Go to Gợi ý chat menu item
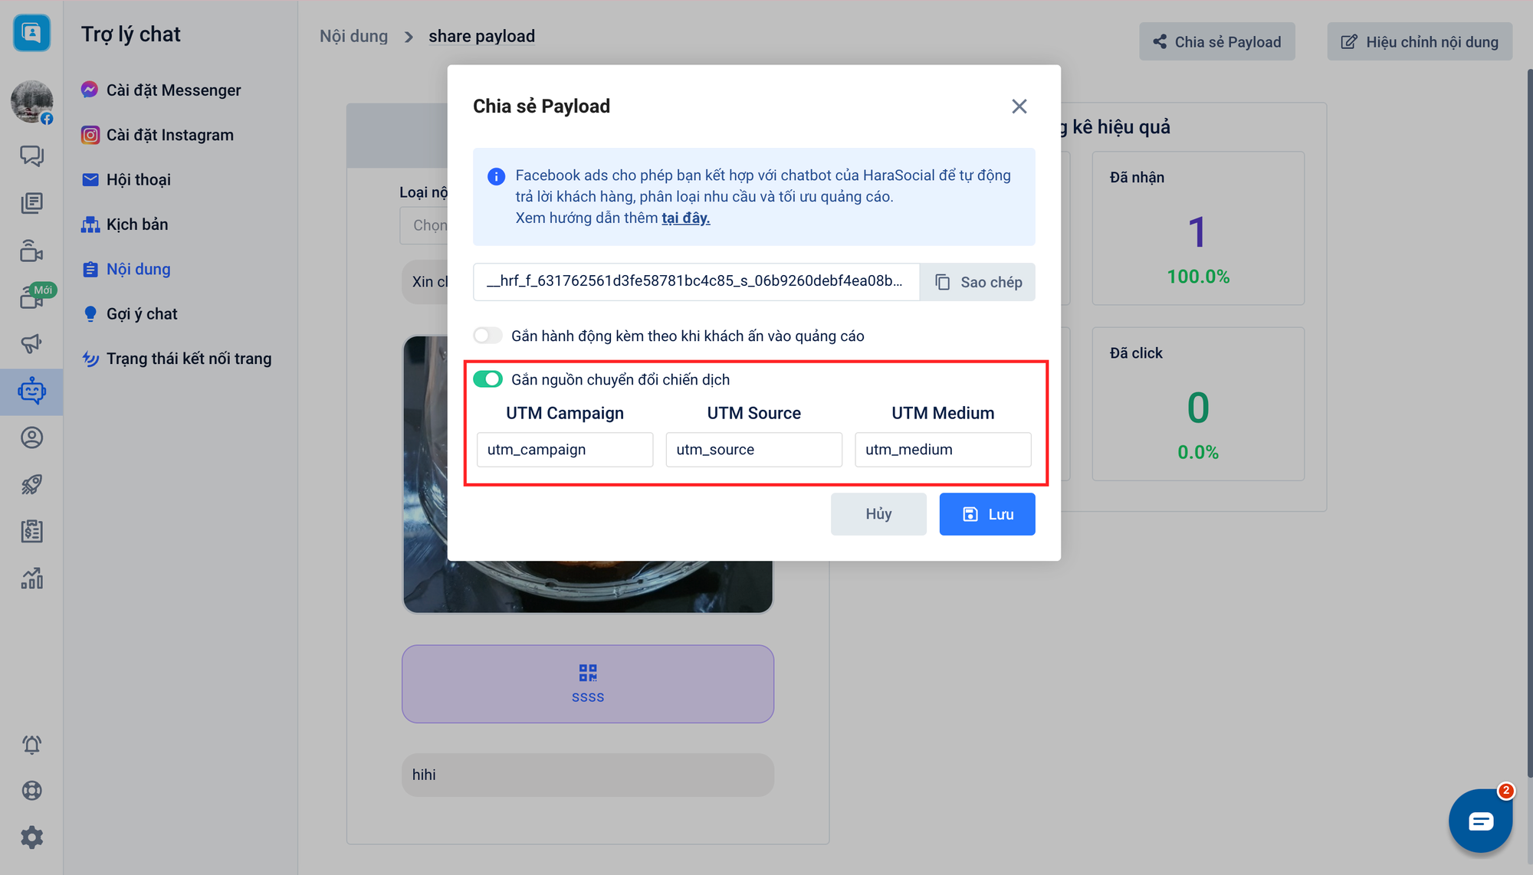This screenshot has height=875, width=1533. (x=142, y=314)
